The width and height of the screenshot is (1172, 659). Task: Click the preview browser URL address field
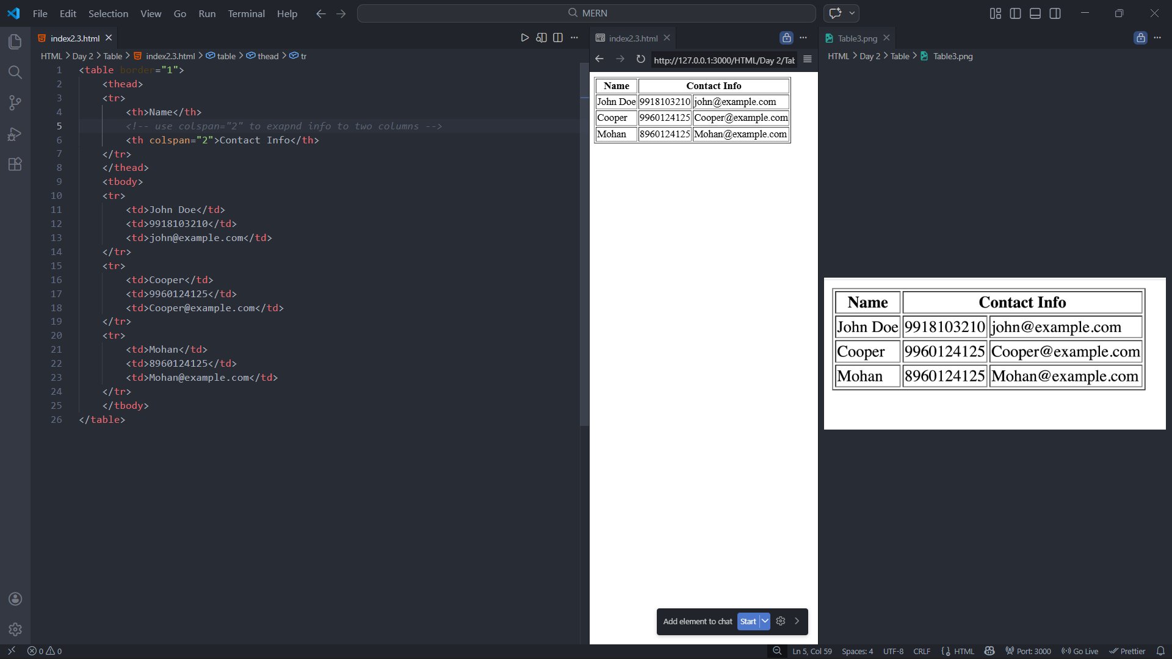[724, 60]
